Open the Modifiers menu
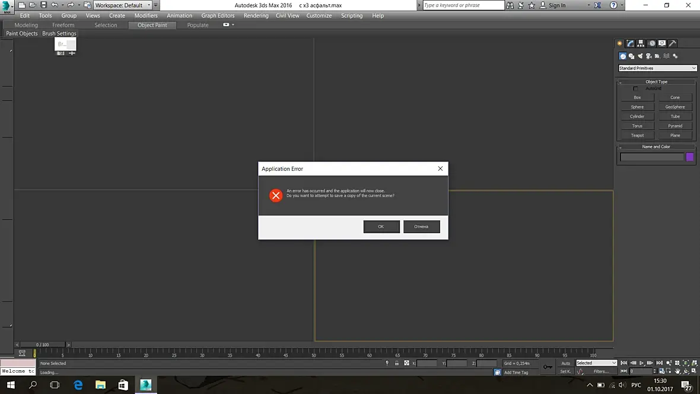This screenshot has width=700, height=394. pyautogui.click(x=145, y=15)
